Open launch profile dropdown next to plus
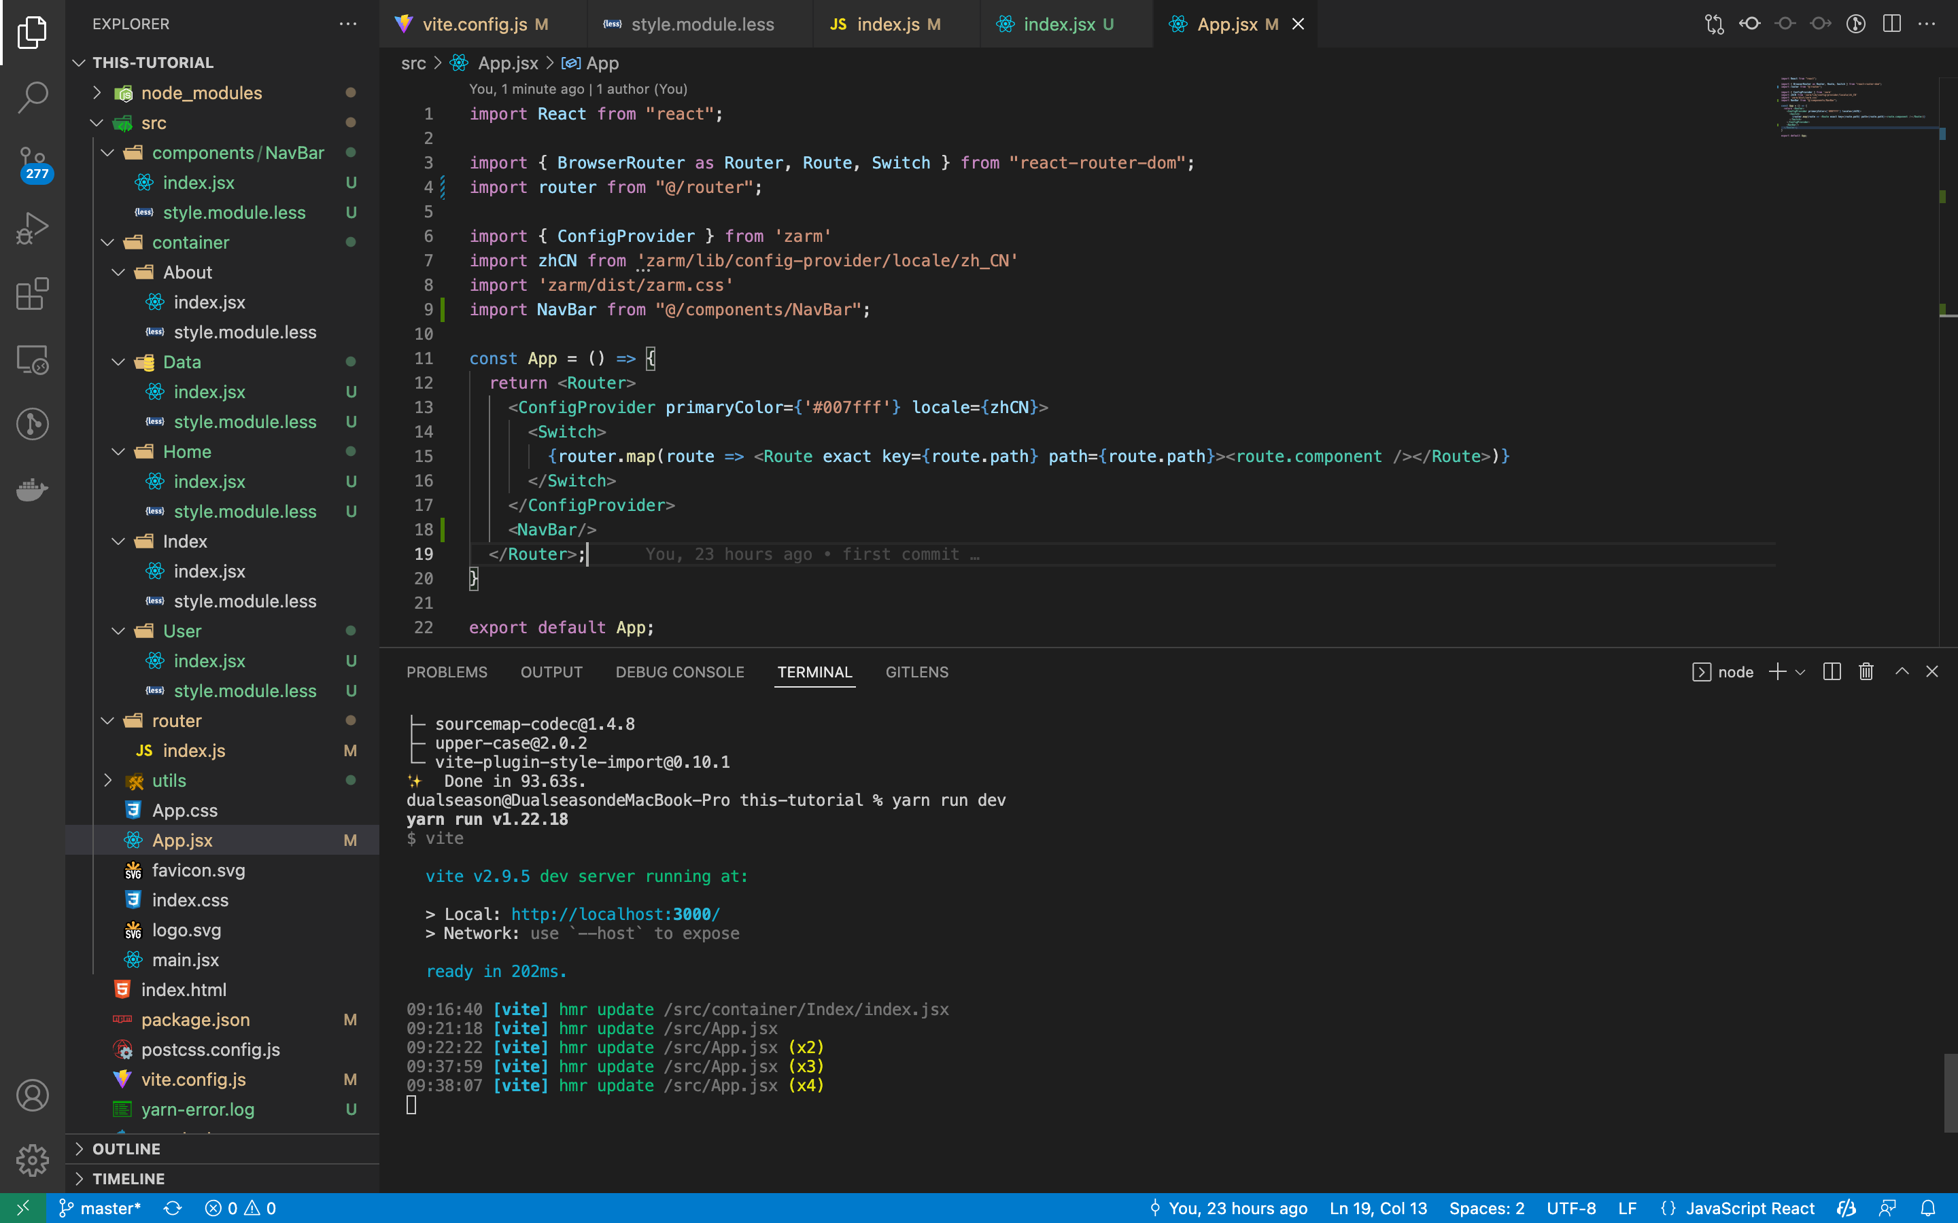The width and height of the screenshot is (1958, 1223). 1800,671
